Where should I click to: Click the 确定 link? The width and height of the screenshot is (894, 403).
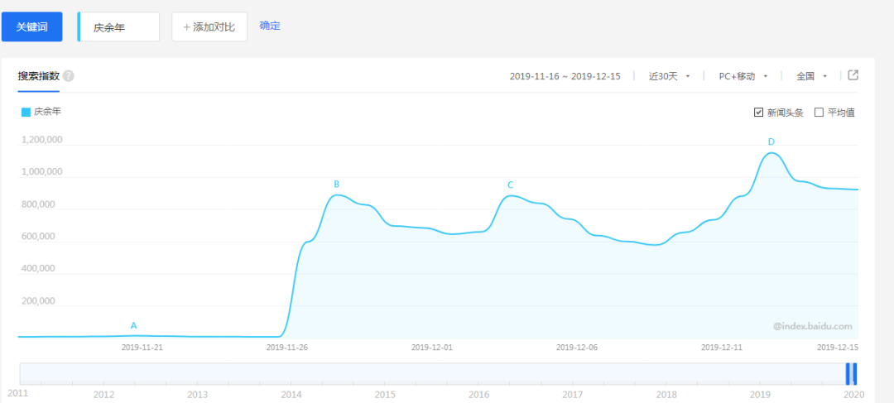tap(270, 26)
